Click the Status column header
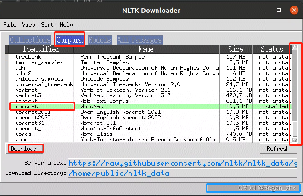 click(x=272, y=49)
